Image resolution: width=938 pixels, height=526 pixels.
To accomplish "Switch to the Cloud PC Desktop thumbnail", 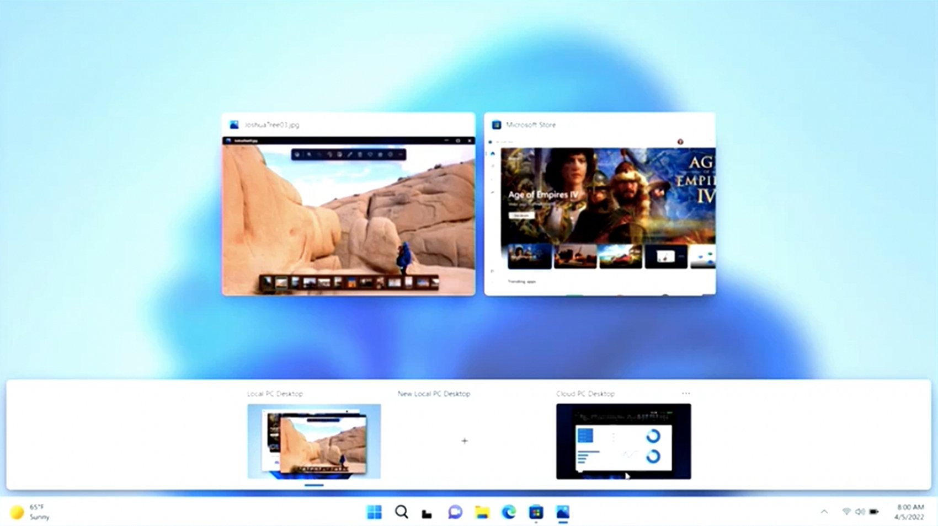I will pyautogui.click(x=623, y=441).
